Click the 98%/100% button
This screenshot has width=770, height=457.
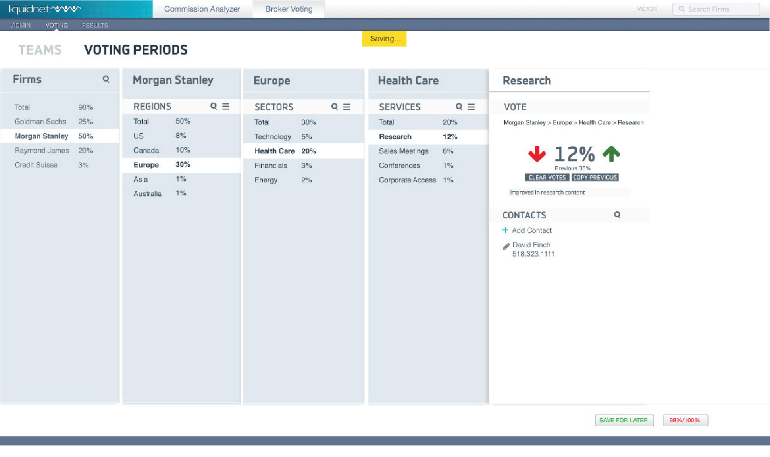coord(685,420)
